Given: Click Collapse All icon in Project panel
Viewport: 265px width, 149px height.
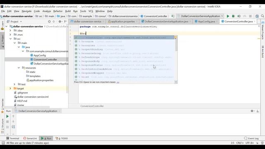Looking at the screenshot, I should 54,22.
